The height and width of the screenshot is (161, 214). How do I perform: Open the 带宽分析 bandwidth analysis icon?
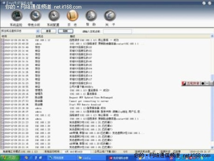36,15
